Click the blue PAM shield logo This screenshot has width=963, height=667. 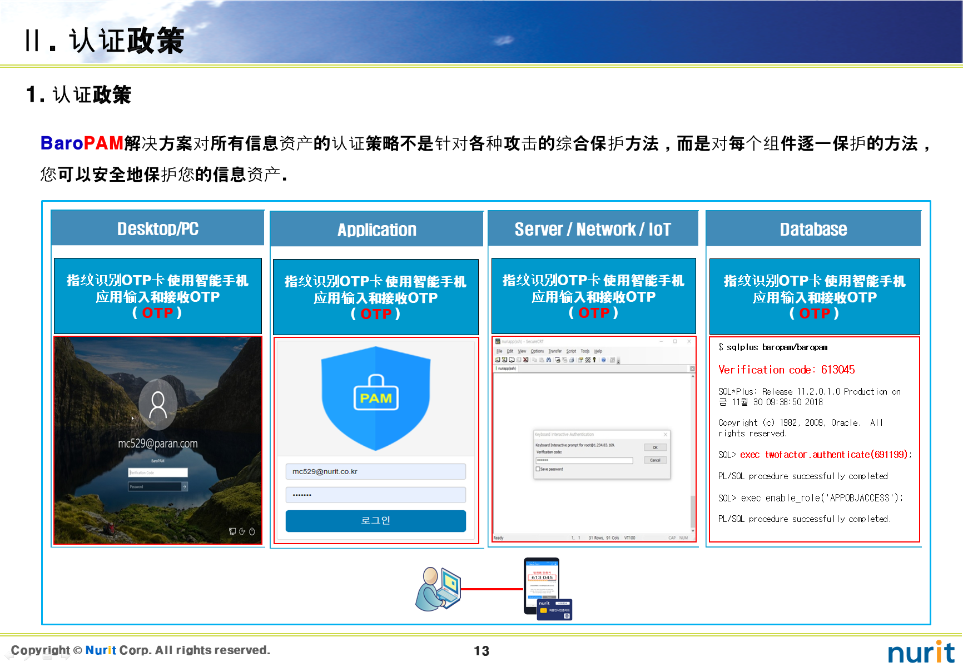coord(376,398)
